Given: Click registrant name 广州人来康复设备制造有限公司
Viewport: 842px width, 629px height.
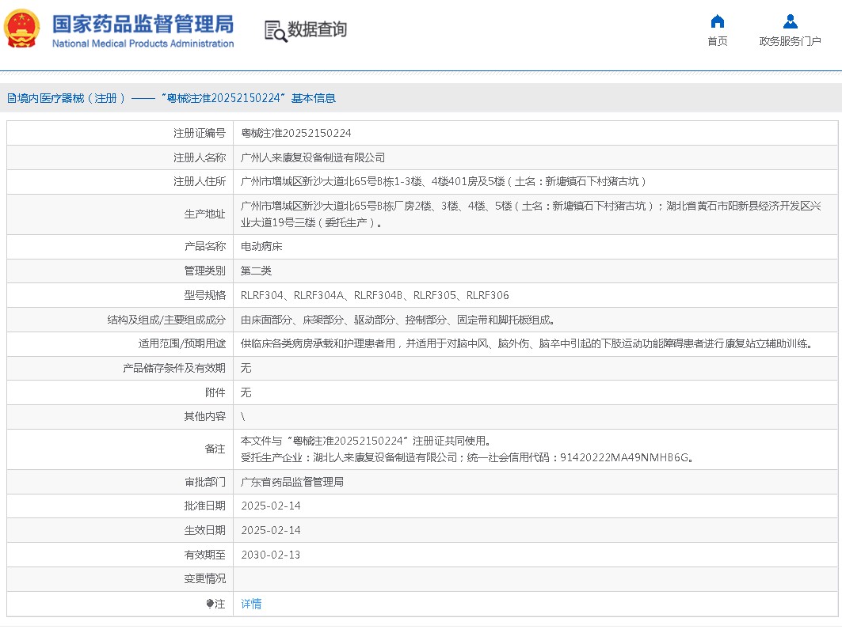Looking at the screenshot, I should point(313,157).
